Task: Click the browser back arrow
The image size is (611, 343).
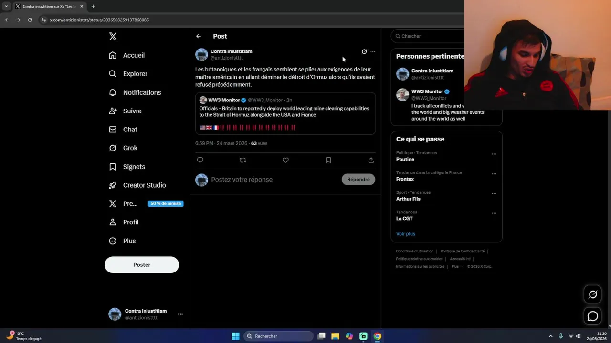Action: pos(7,20)
